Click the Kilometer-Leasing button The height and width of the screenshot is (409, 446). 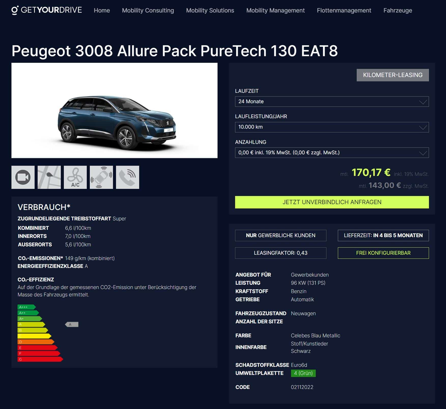tap(393, 75)
